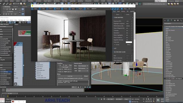Switch to the Stats tab in frame buffer
This screenshot has height=103, width=183.
118,11
